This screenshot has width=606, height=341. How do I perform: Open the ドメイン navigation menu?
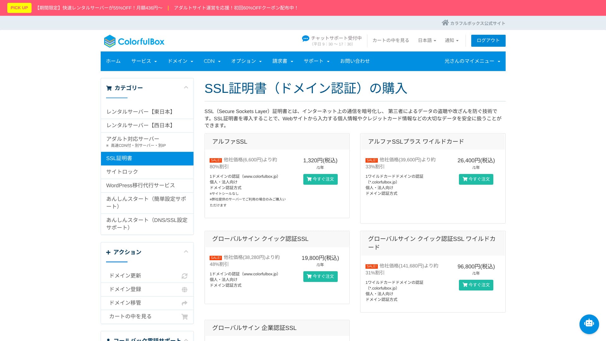tap(180, 61)
